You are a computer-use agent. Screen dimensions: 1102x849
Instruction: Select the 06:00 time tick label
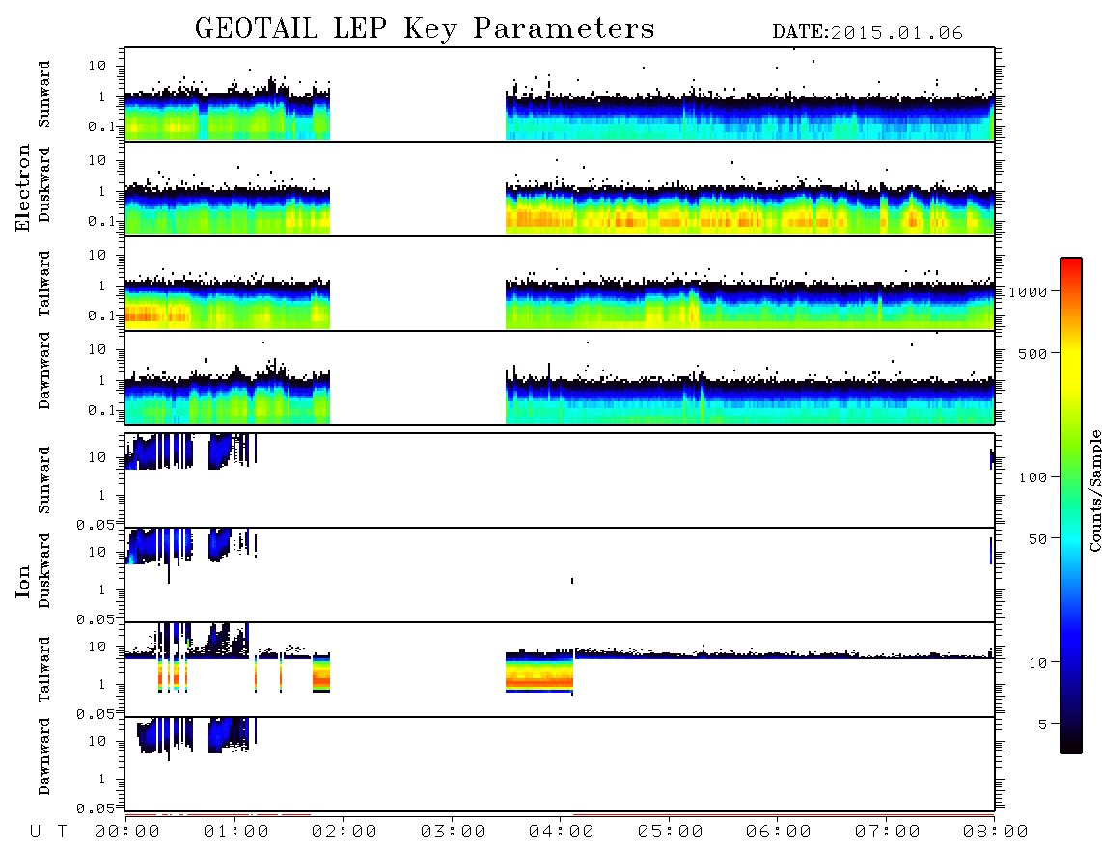(779, 833)
